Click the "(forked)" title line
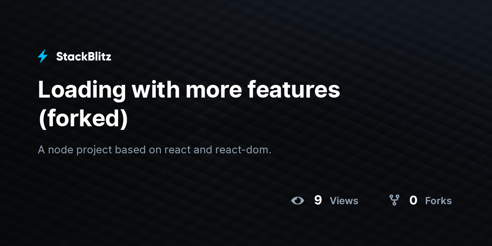 click(83, 119)
